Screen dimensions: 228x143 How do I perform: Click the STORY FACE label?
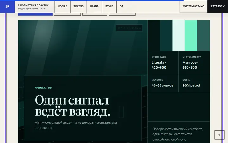click(159, 57)
